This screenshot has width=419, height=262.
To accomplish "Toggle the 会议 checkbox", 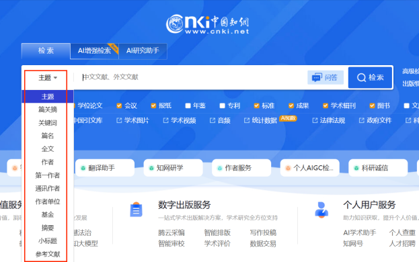I will [x=119, y=105].
